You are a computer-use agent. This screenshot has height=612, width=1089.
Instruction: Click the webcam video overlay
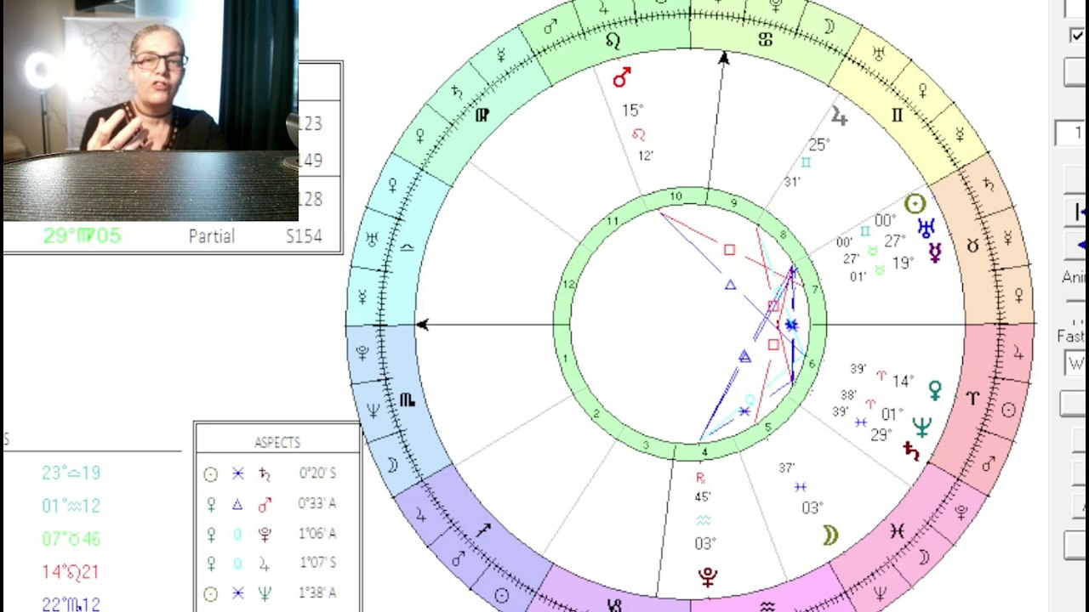[151, 110]
